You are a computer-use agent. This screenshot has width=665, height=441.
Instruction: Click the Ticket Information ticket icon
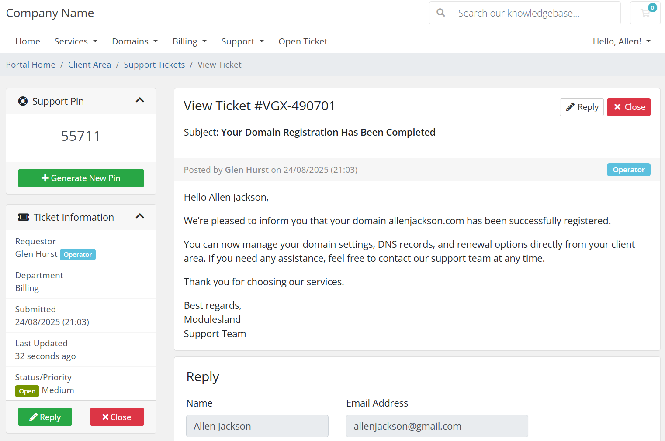[x=23, y=217]
